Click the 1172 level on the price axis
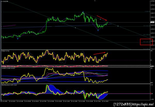This screenshot has height=107, width=155. click(152, 5)
